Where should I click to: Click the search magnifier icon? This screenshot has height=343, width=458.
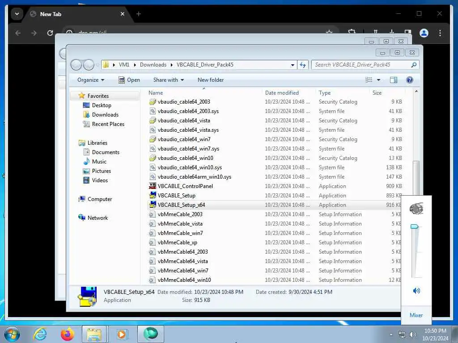coord(414,65)
